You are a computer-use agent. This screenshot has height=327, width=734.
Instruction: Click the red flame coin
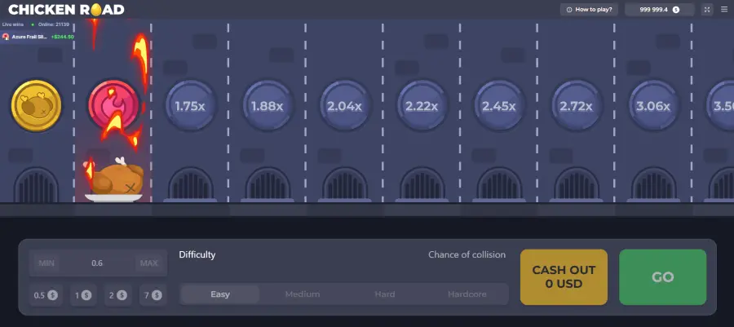(x=113, y=106)
